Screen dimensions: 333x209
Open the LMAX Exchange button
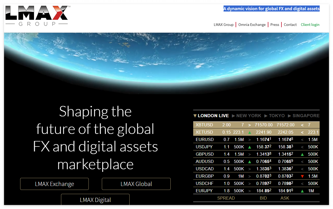tap(54, 184)
